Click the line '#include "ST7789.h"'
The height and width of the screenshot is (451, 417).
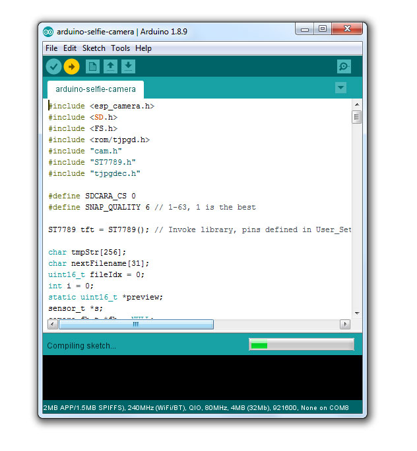tap(92, 162)
